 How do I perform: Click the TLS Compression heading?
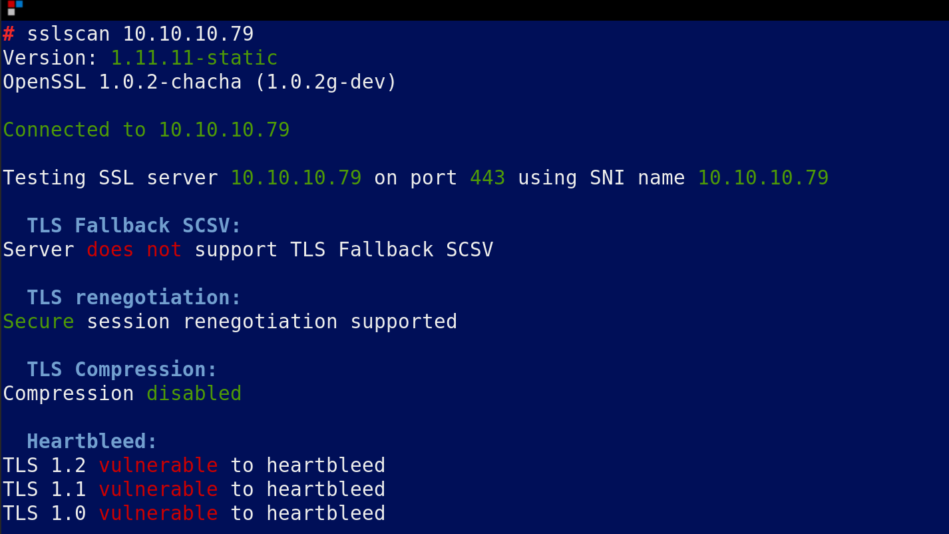click(122, 370)
